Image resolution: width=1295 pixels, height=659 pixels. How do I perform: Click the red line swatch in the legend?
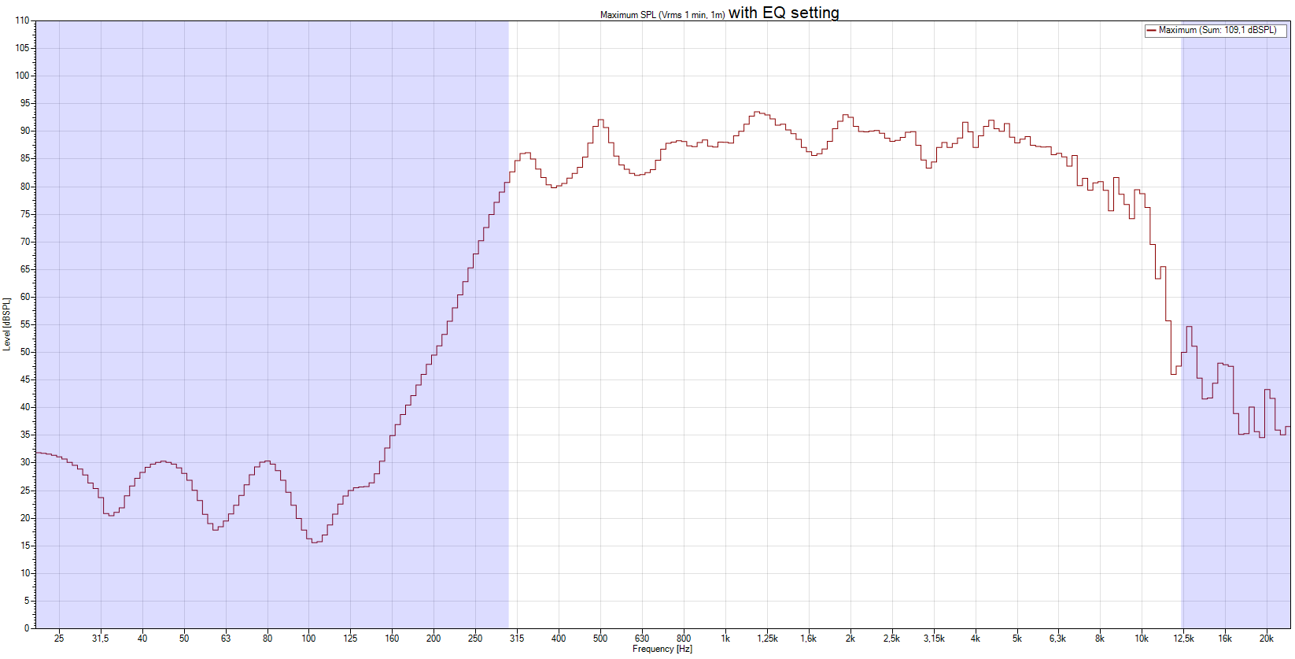tap(1151, 31)
